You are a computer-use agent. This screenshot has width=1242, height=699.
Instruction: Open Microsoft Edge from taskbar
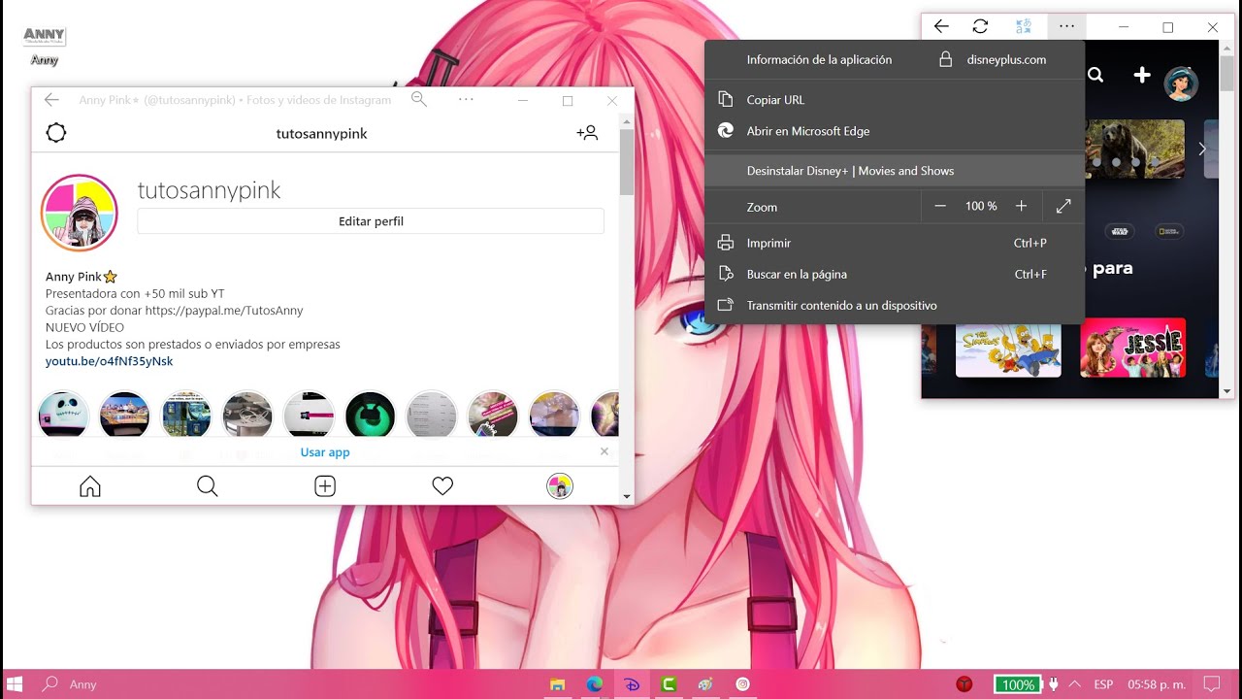pyautogui.click(x=595, y=684)
